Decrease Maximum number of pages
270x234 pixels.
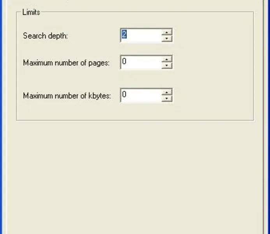click(167, 65)
